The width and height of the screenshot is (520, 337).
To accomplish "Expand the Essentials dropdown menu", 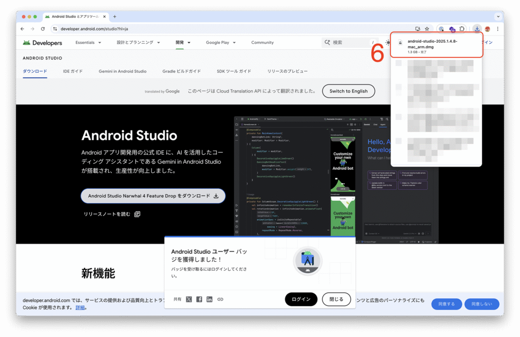I will 88,43.
